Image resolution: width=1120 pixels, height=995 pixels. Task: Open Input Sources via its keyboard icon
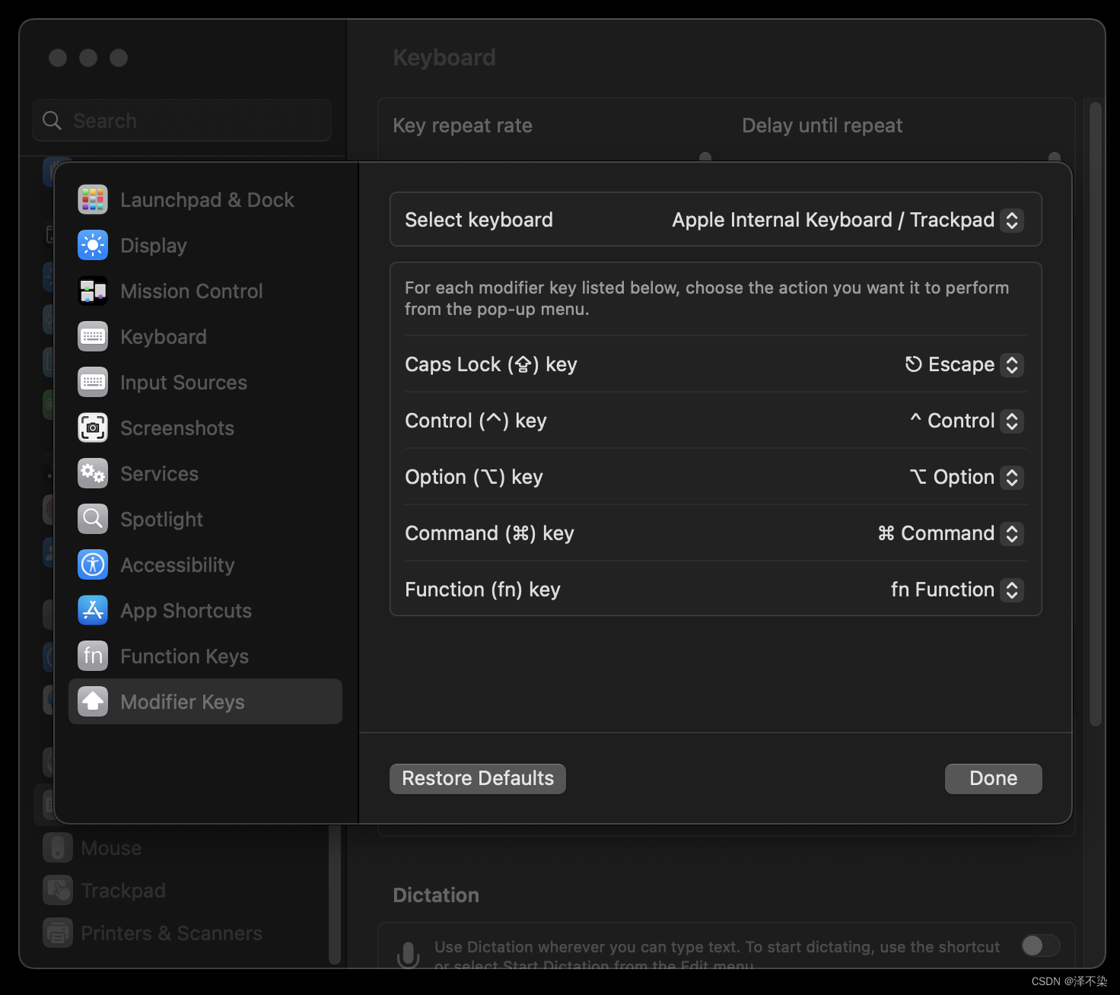(92, 382)
